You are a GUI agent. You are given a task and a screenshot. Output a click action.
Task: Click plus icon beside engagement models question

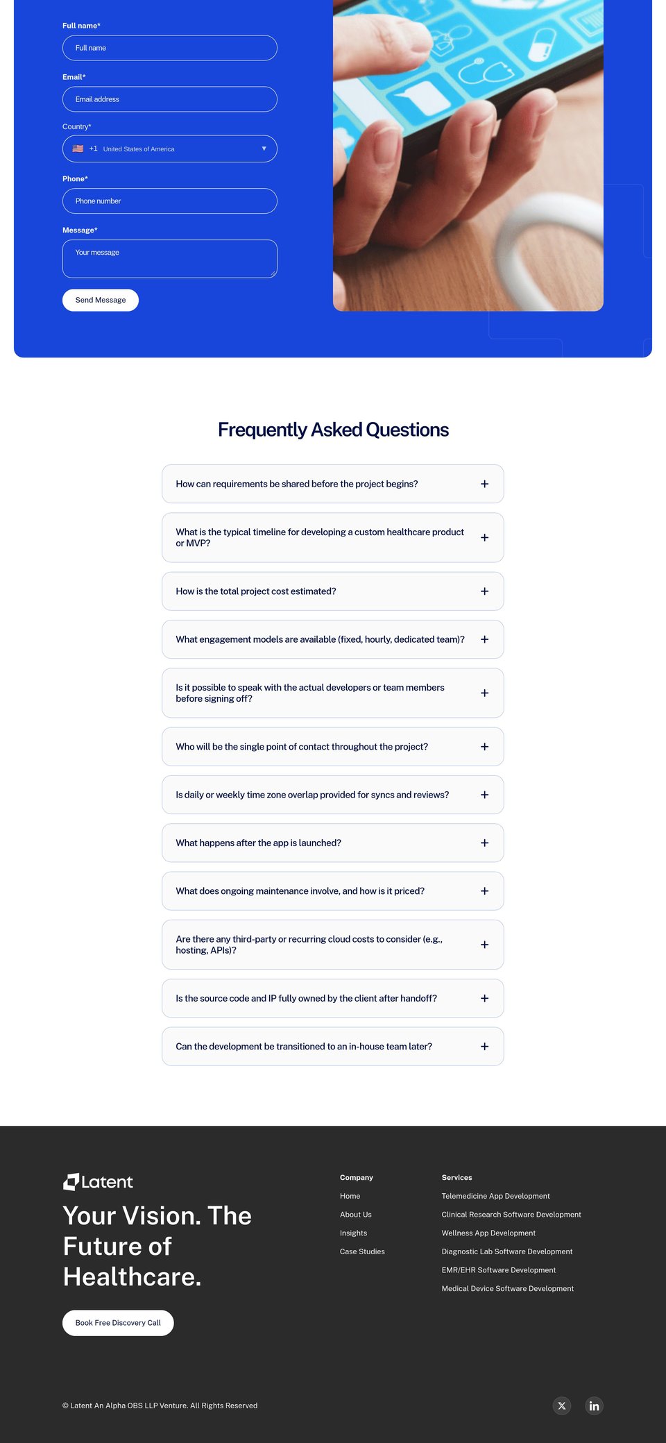pyautogui.click(x=484, y=639)
